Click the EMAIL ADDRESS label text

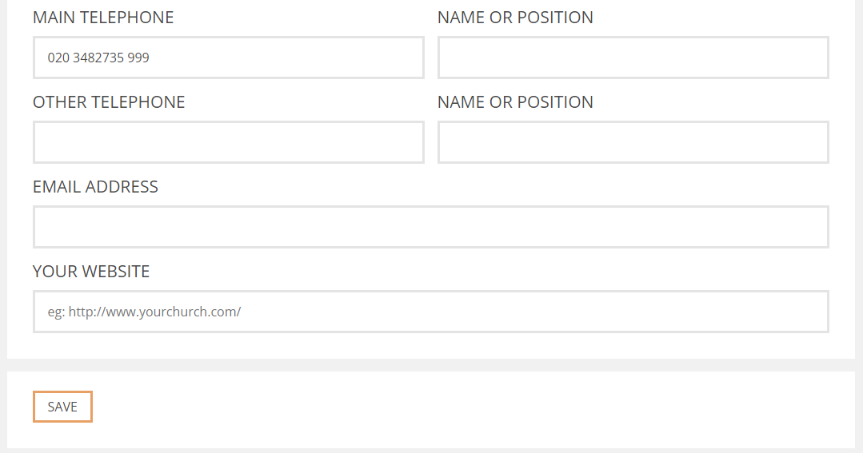[95, 187]
